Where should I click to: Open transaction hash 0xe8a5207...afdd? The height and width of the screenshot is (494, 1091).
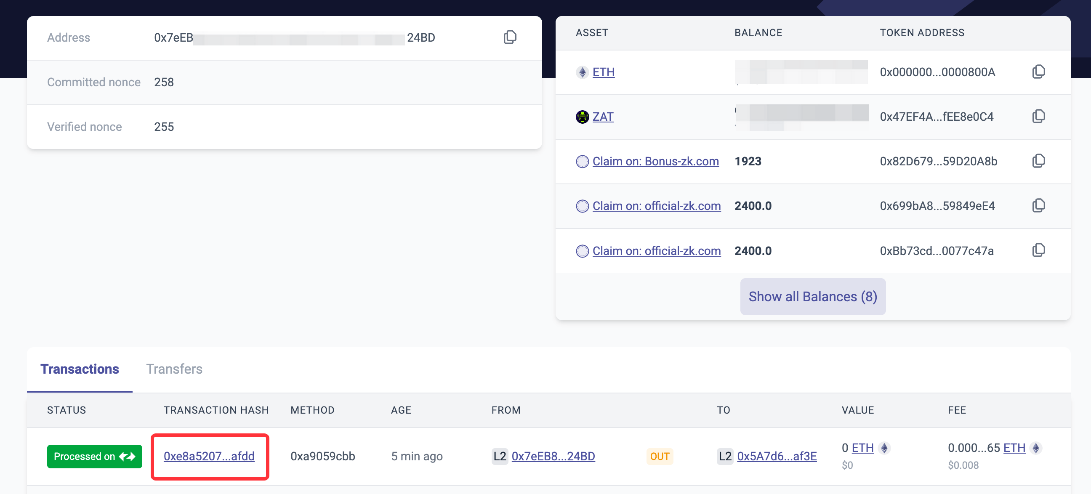pyautogui.click(x=209, y=456)
